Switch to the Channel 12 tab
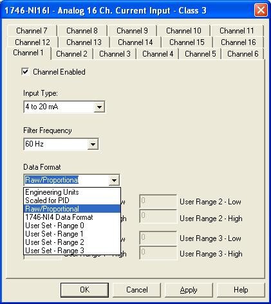The image size is (271, 304). point(32,42)
